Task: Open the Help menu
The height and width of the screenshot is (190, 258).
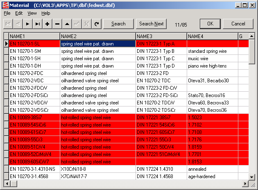Action: [45, 13]
